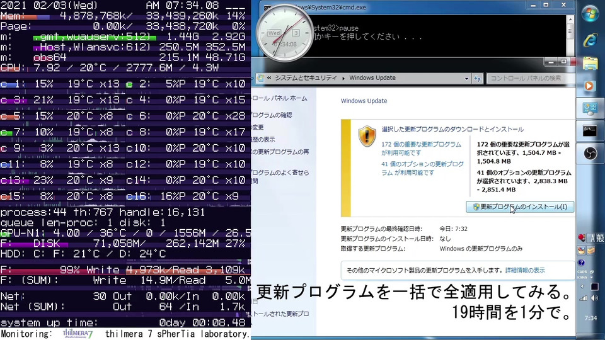Open the taskbar clock showing 7:34

click(x=591, y=318)
